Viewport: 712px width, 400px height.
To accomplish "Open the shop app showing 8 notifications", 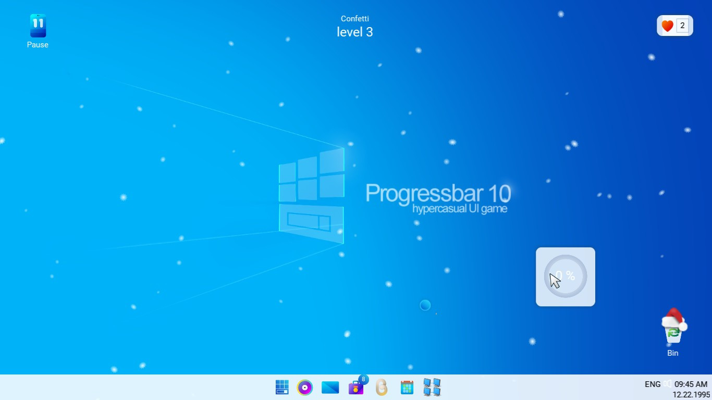I will (x=356, y=387).
